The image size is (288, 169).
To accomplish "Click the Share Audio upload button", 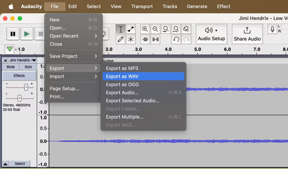I will (x=247, y=34).
